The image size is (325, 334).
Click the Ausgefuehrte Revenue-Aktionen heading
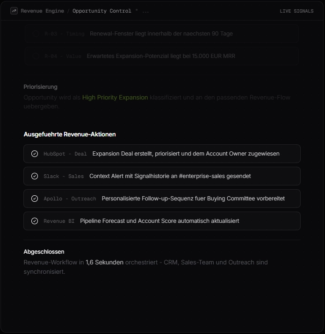click(x=70, y=135)
